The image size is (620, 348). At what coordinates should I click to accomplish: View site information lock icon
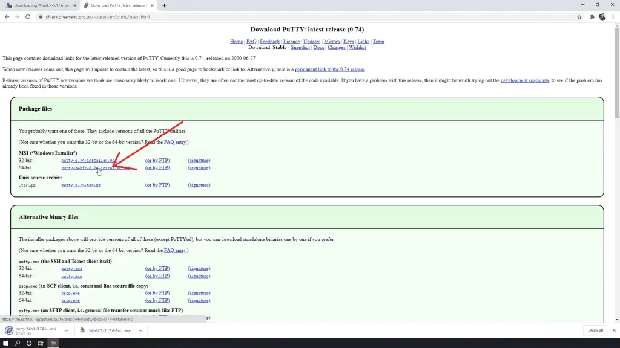41,17
